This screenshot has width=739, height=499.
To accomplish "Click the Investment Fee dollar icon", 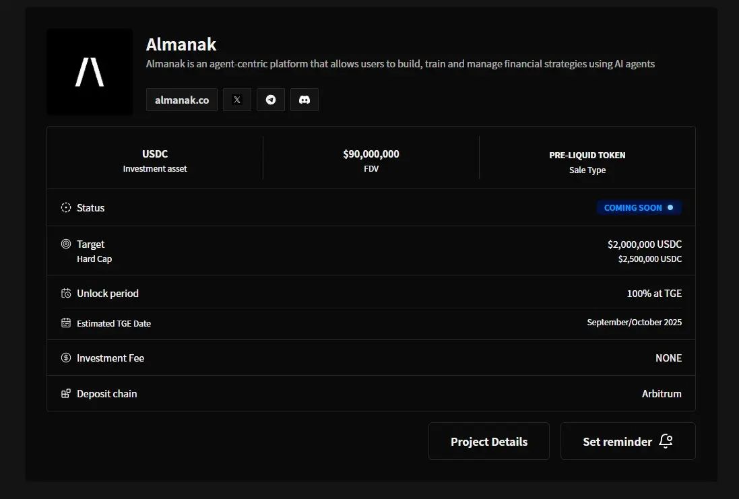I will (x=66, y=358).
